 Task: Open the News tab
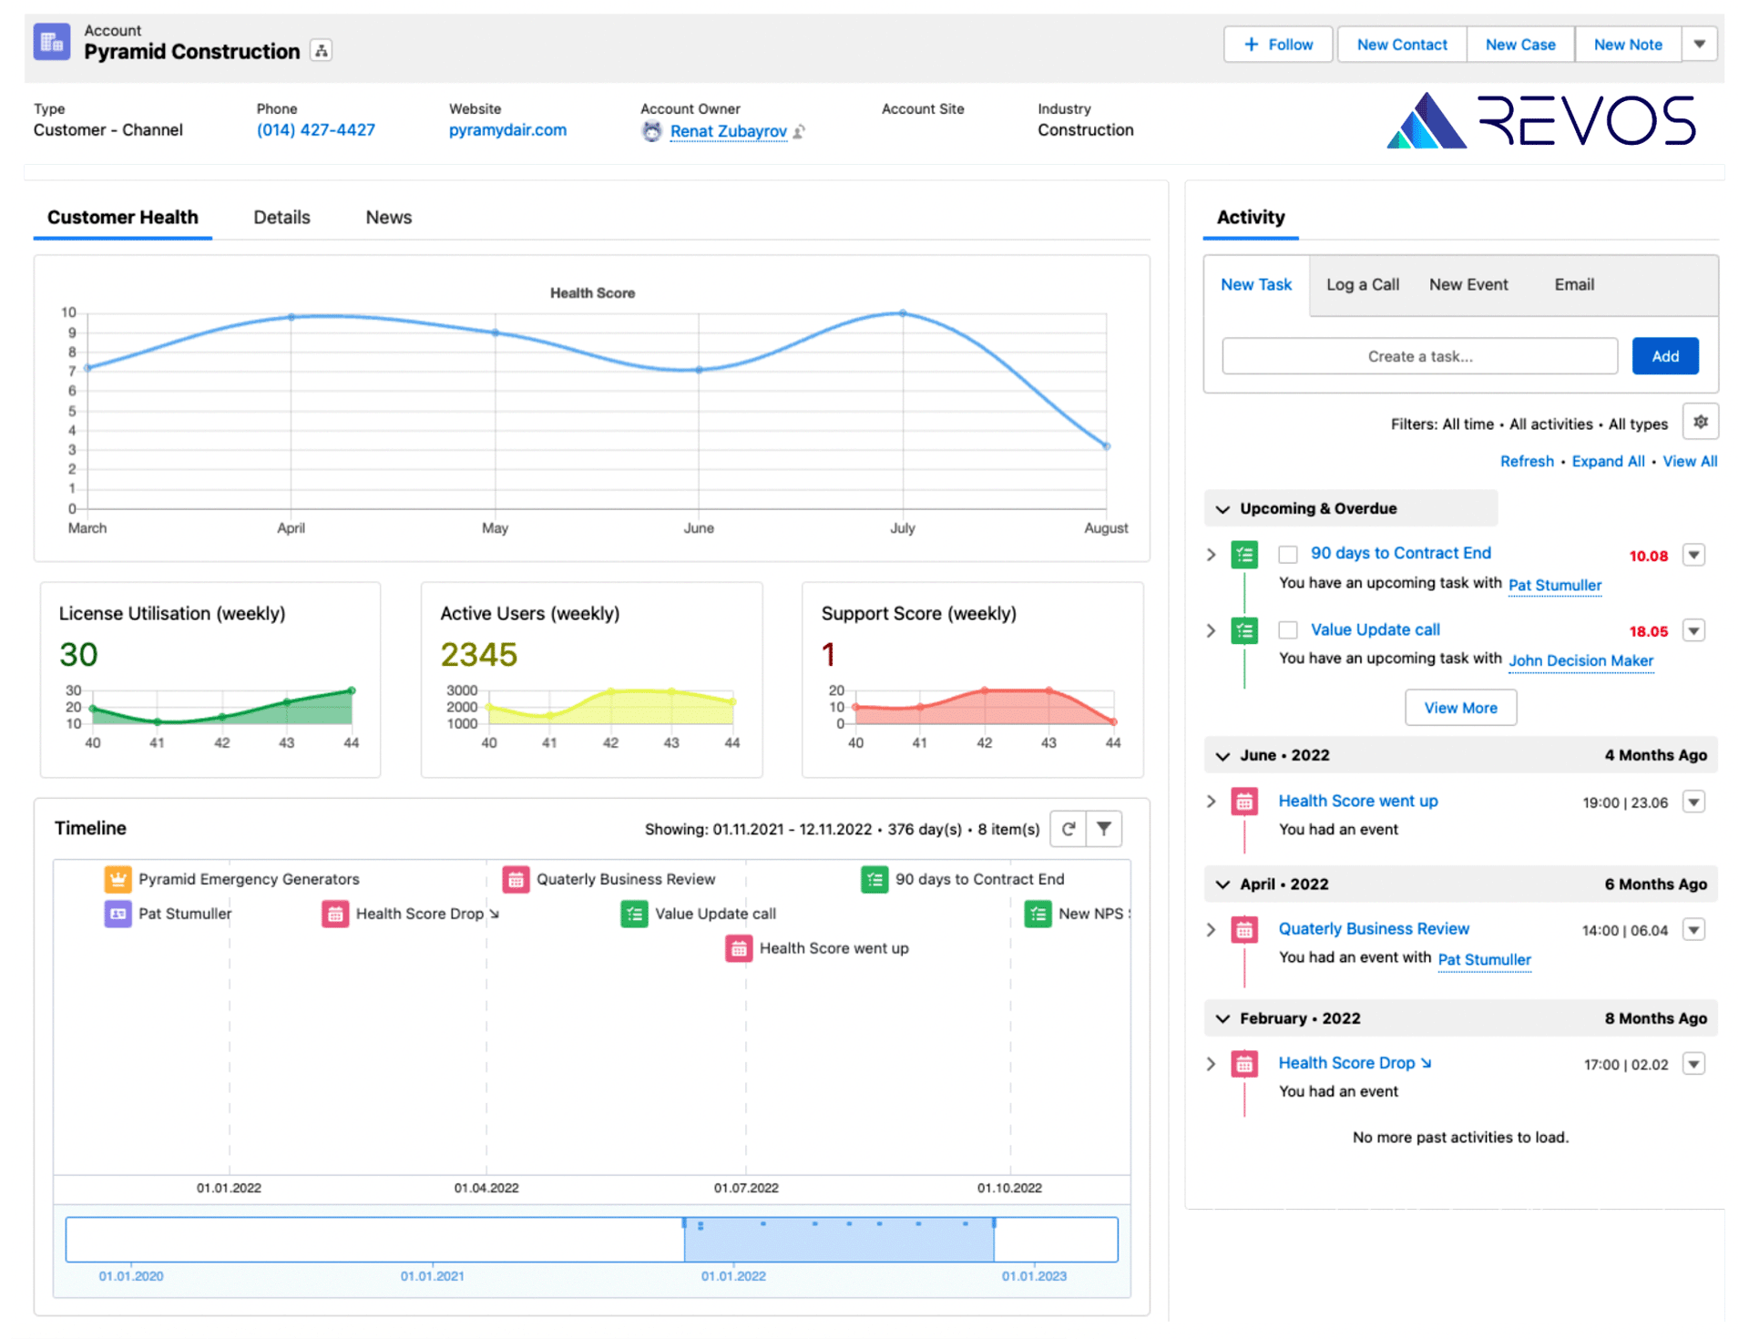389,218
